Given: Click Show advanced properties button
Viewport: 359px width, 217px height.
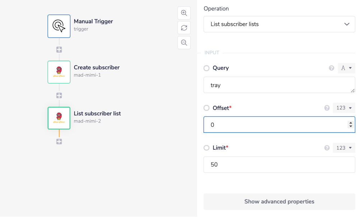Looking at the screenshot, I should tap(279, 202).
